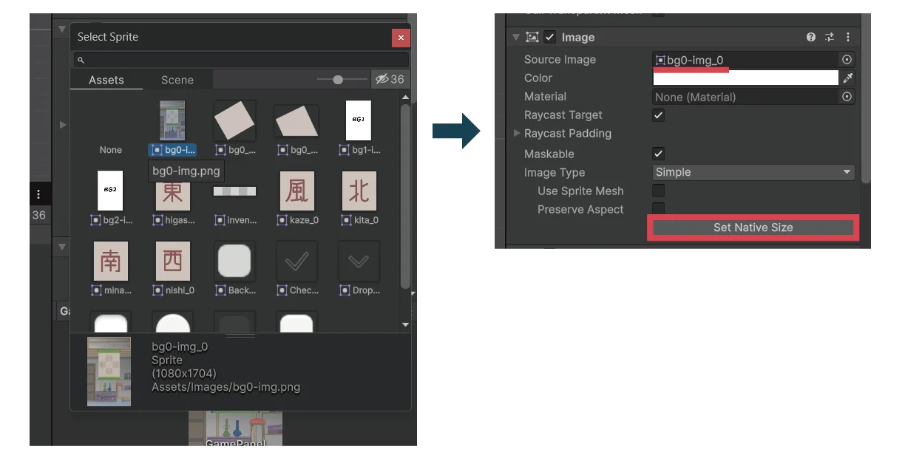The height and width of the screenshot is (472, 905).
Task: Switch to the Assets tab in Select Sprite
Action: point(106,80)
